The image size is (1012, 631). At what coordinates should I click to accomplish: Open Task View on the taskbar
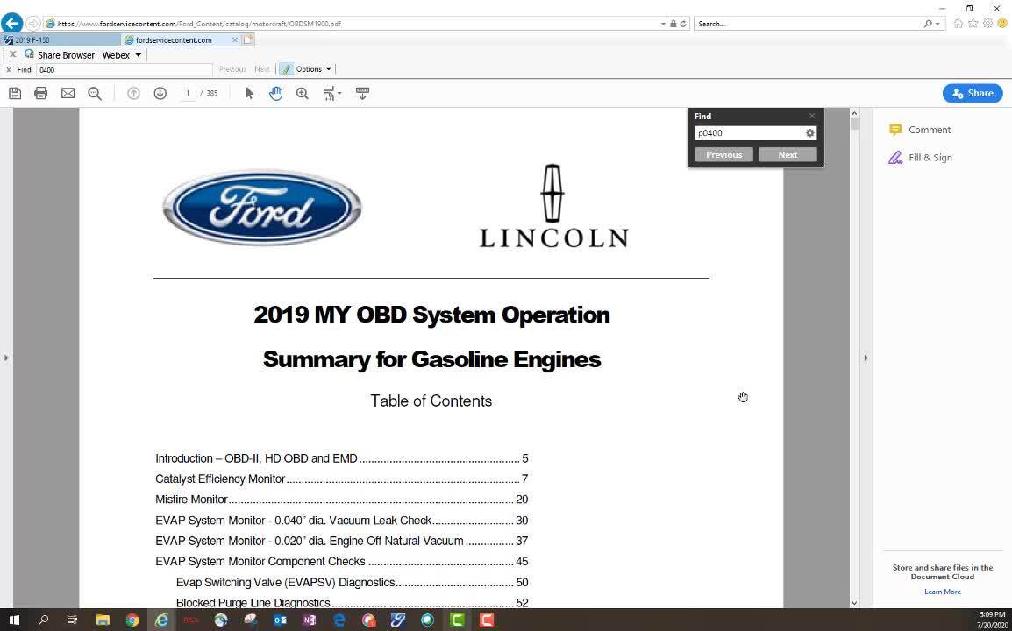coord(72,620)
